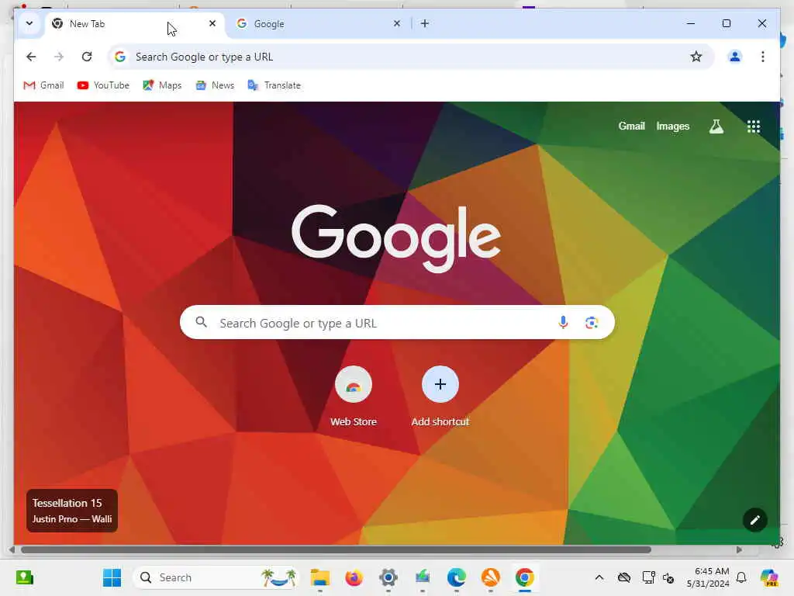Open Settings gear on taskbar
This screenshot has width=794, height=596.
[x=388, y=577]
